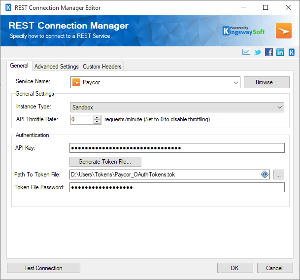Click the Cancel button
The image size is (300, 280).
[275, 268]
